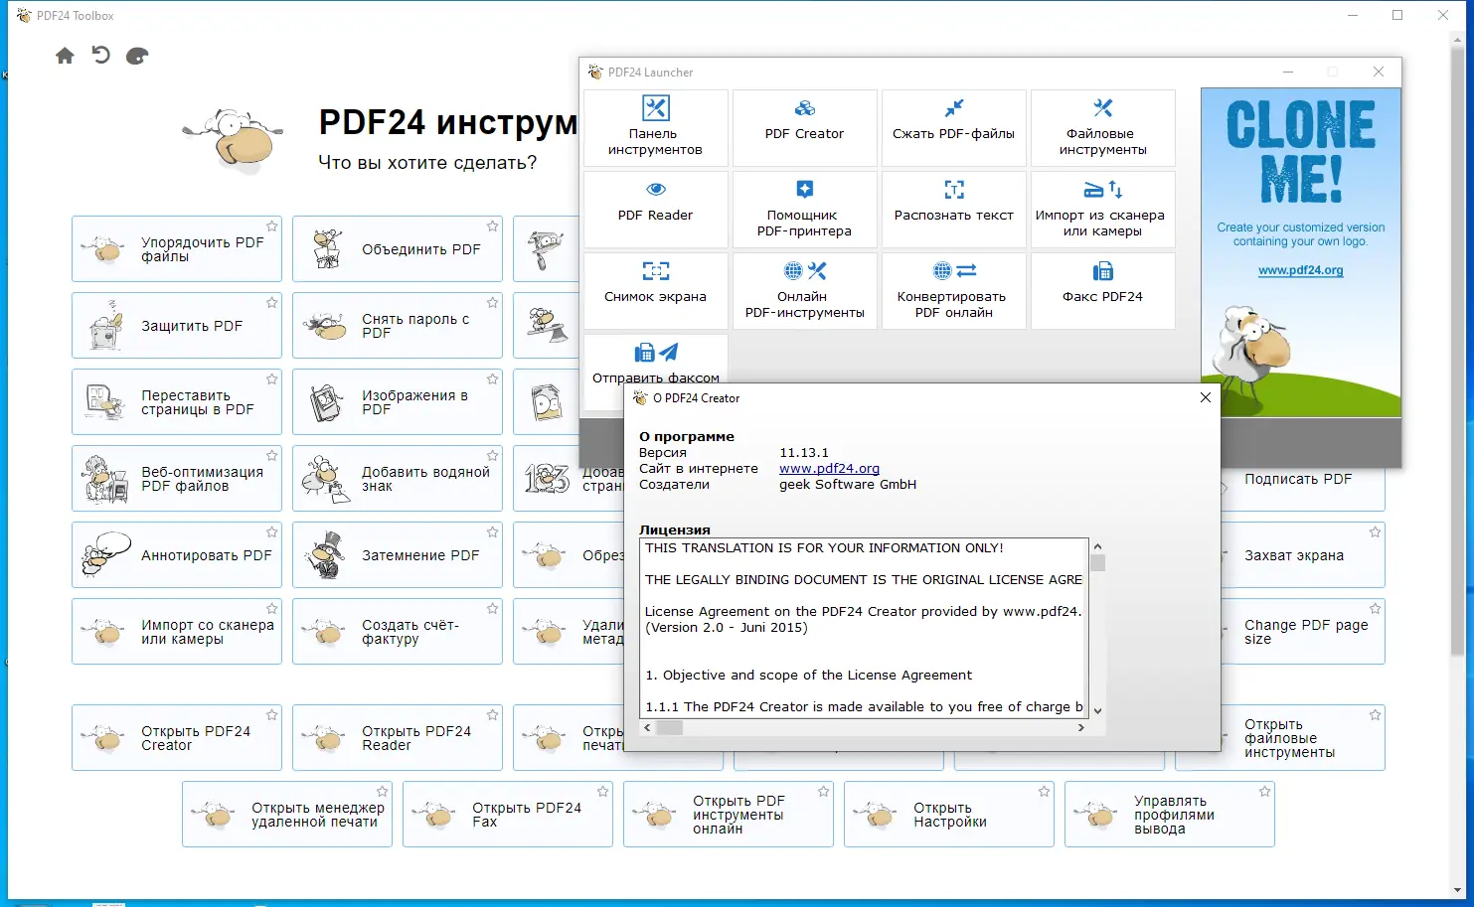Launch the Аннотировать PDF tool

click(x=177, y=555)
